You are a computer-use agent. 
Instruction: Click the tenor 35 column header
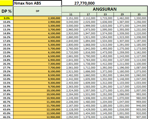point(139,14)
